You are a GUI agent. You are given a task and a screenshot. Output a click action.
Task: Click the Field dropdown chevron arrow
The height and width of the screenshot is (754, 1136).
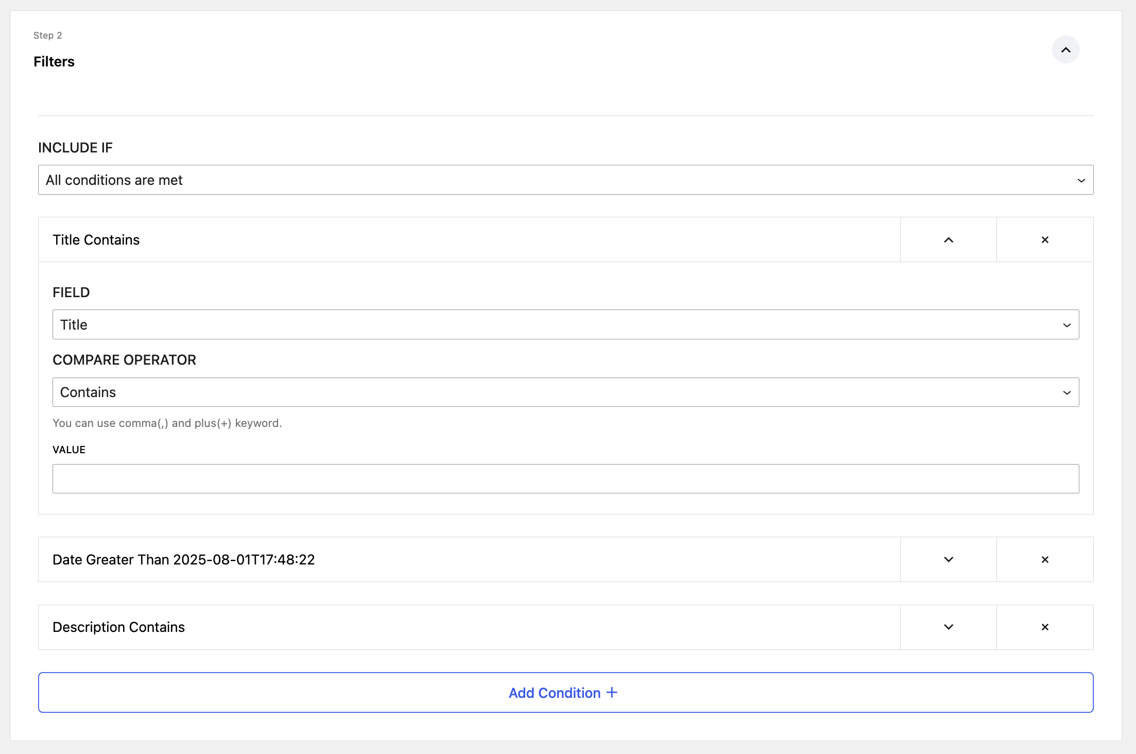tap(1066, 325)
